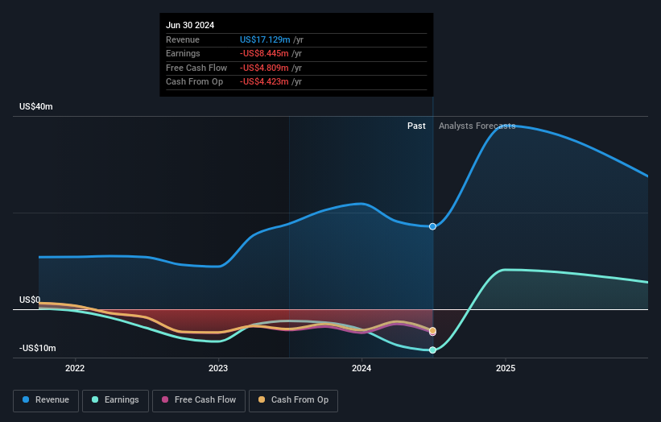This screenshot has height=422, width=661.
Task: Select the orange Cash From Op data marker
Action: click(x=432, y=330)
